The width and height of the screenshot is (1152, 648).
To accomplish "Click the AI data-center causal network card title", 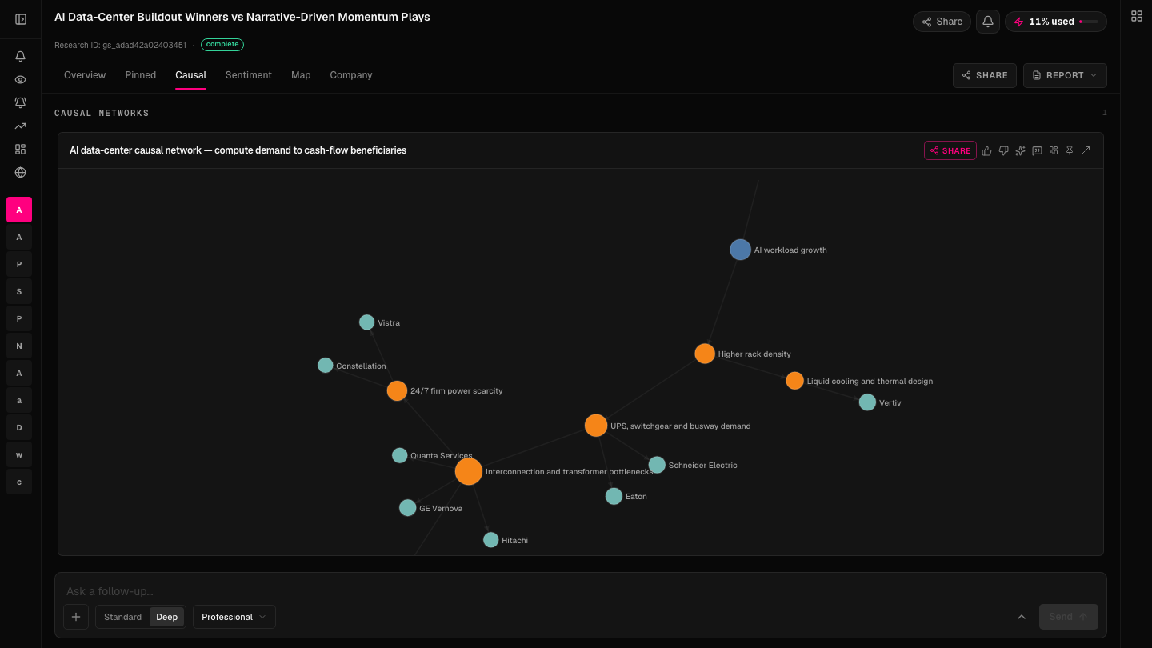I will click(238, 150).
